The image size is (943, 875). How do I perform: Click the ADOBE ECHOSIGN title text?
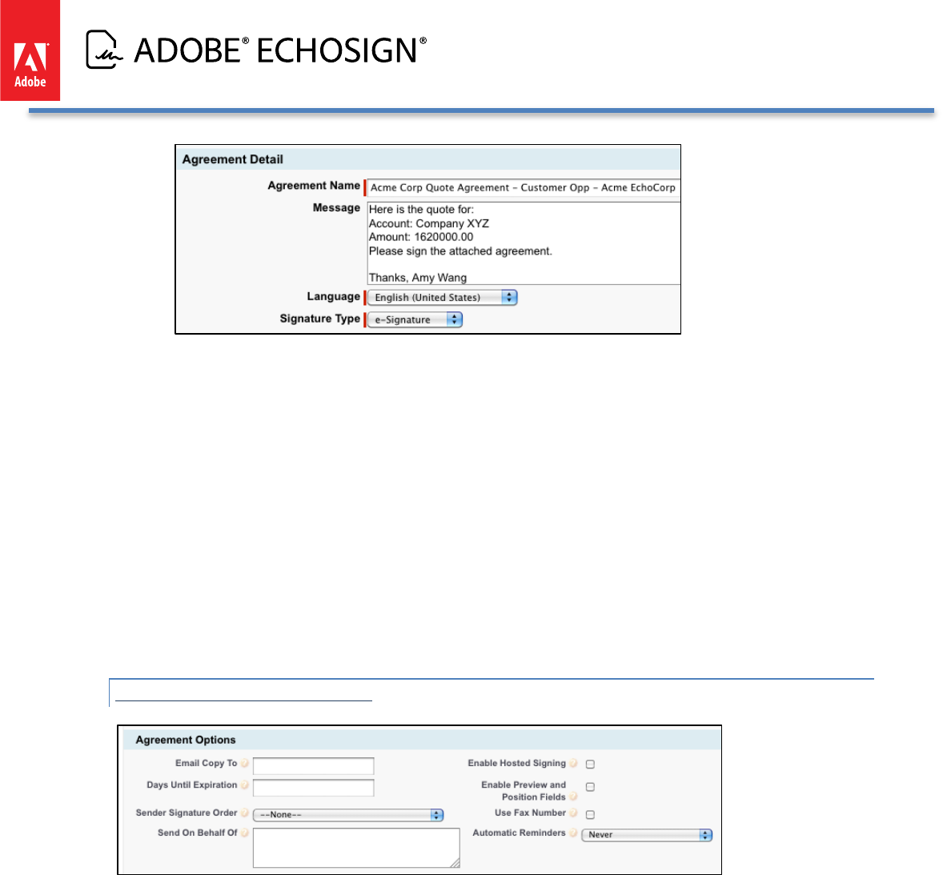click(280, 50)
